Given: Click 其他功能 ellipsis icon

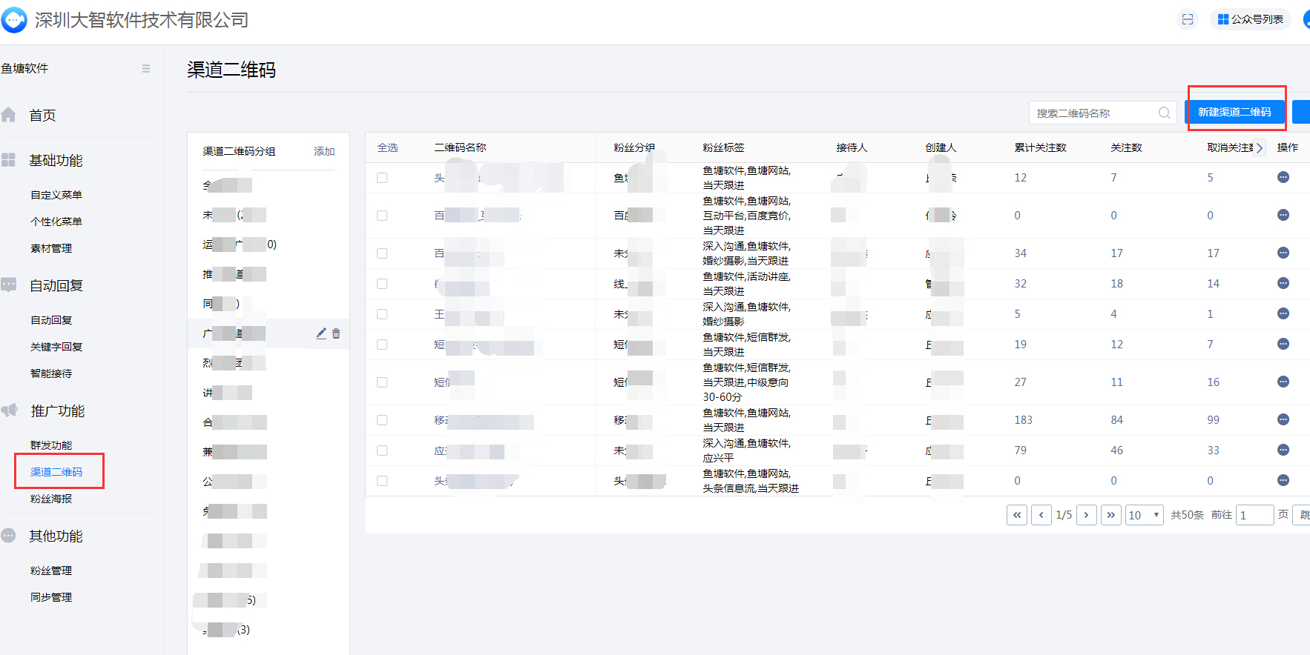Looking at the screenshot, I should click(9, 536).
